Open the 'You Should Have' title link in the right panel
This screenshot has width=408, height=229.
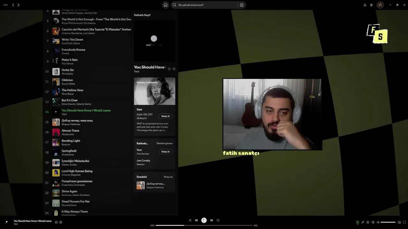(x=149, y=67)
